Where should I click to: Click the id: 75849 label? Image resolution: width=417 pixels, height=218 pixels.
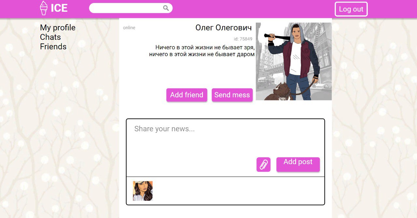tap(243, 39)
